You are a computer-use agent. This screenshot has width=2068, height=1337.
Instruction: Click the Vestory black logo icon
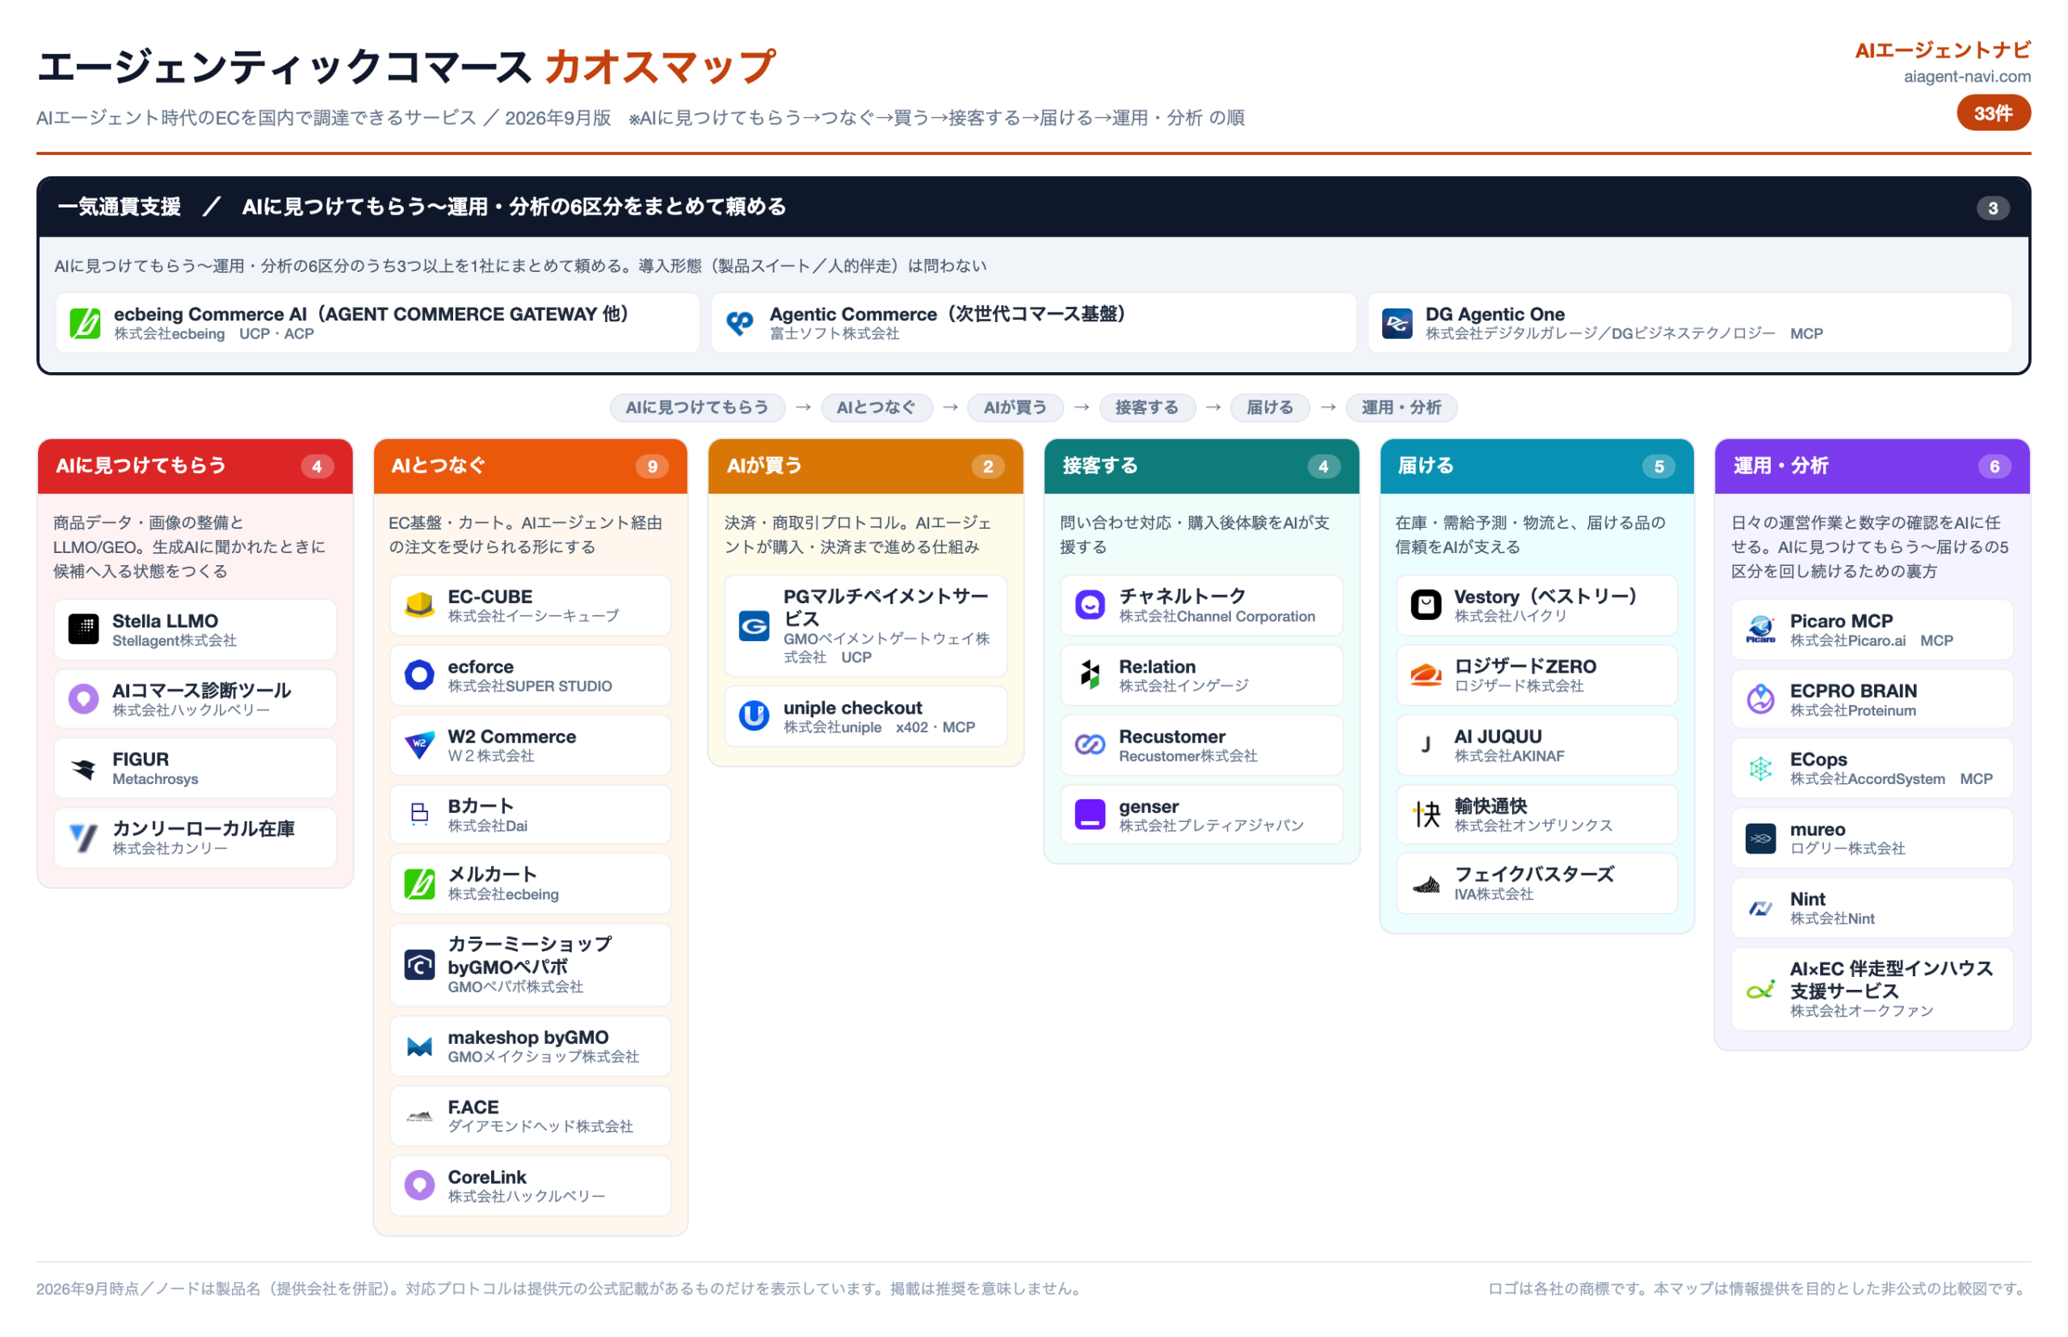click(x=1425, y=604)
